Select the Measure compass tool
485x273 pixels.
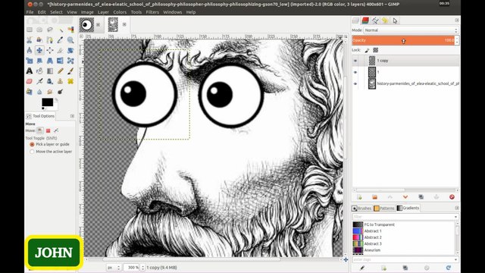pos(30,50)
